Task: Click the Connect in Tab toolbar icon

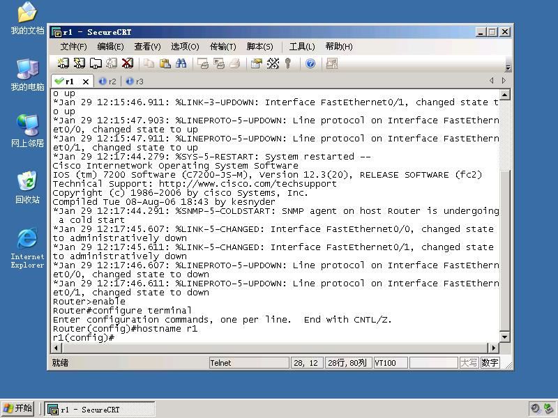Action: 96,63
